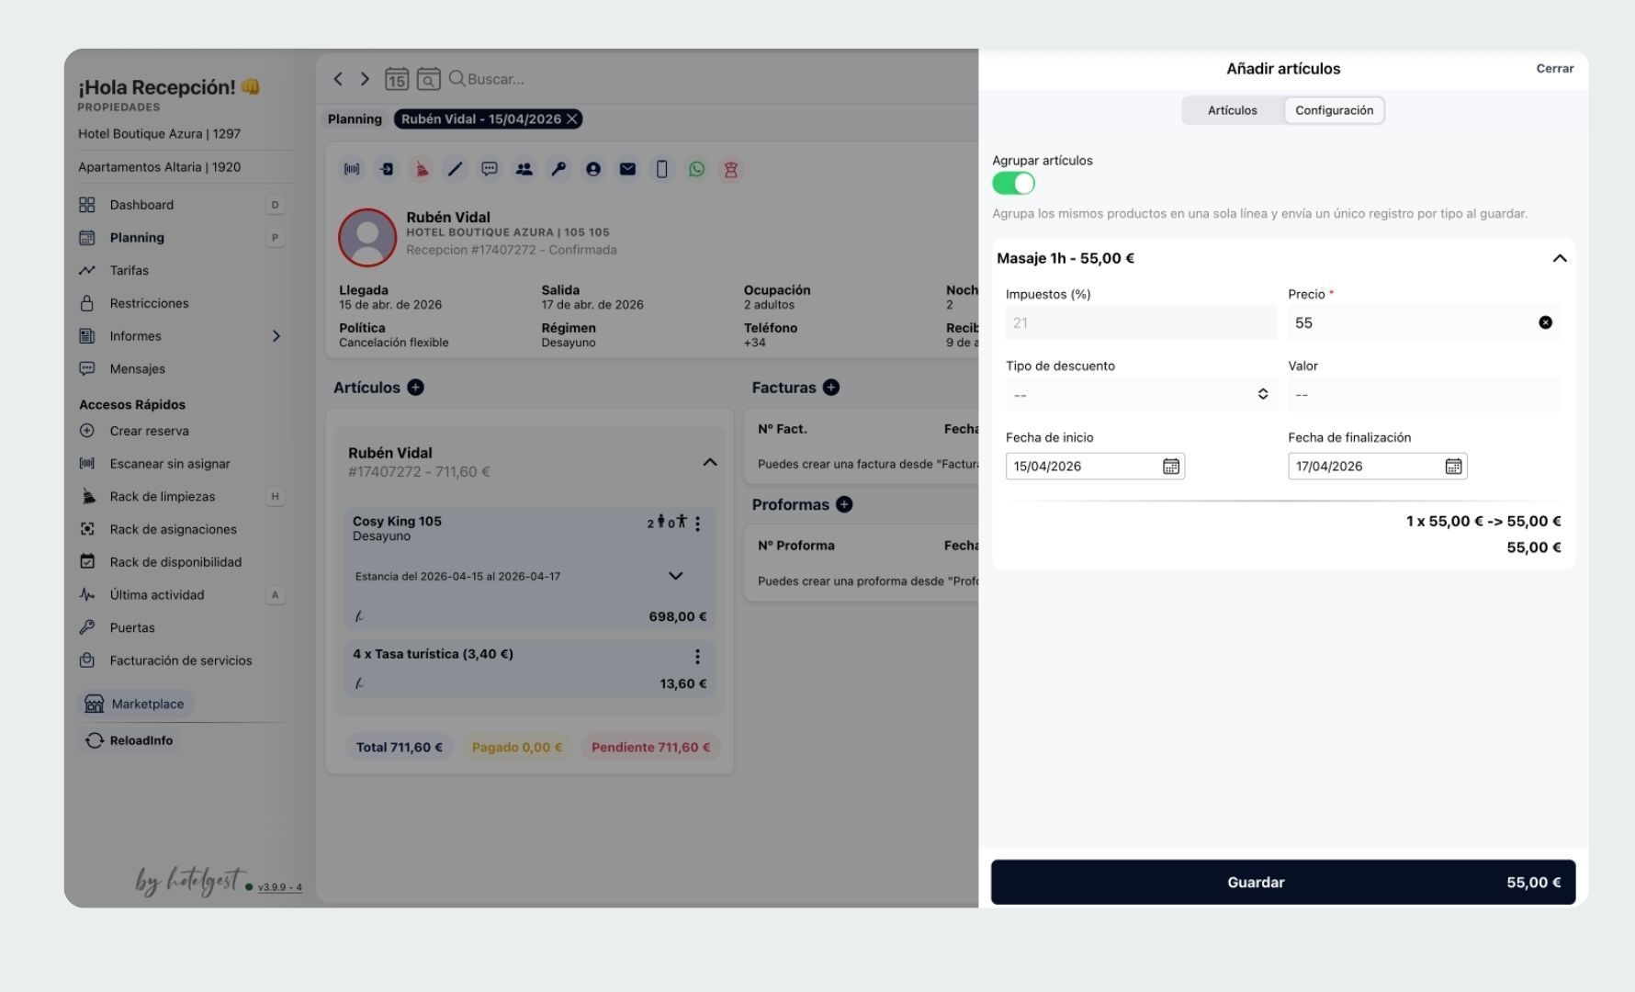
Task: Open the Tipo de descuento dropdown
Action: pos(1140,394)
